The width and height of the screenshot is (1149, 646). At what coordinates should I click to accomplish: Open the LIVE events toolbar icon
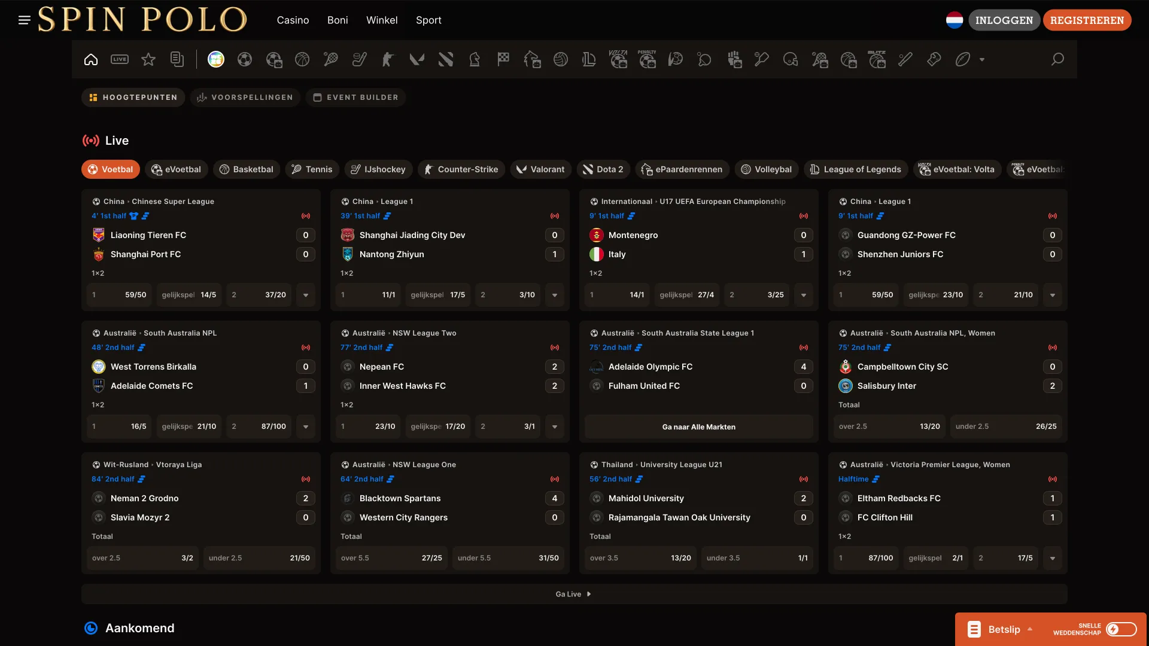tap(120, 59)
